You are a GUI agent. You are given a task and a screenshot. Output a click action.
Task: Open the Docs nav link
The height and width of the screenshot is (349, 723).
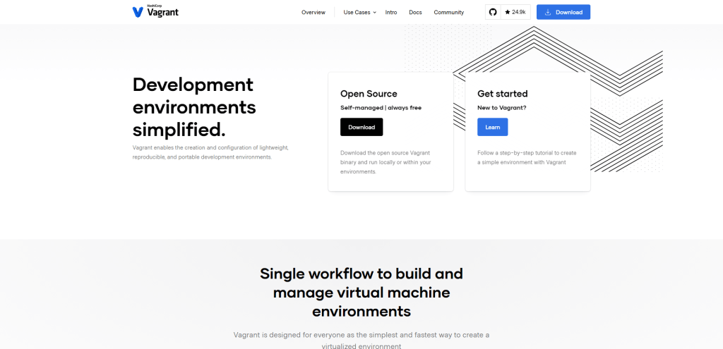[415, 13]
